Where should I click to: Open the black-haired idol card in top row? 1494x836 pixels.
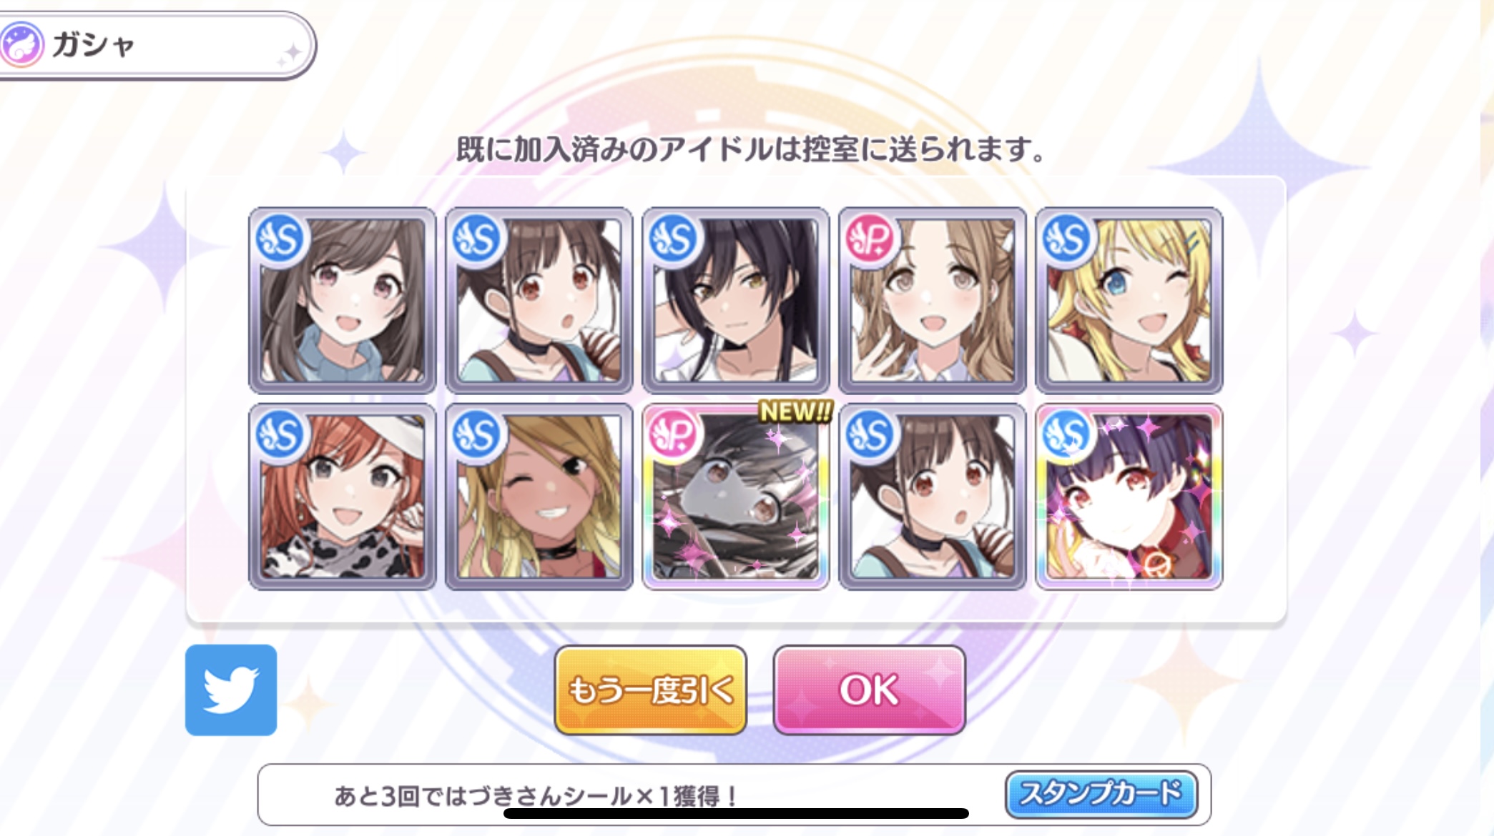pyautogui.click(x=736, y=301)
